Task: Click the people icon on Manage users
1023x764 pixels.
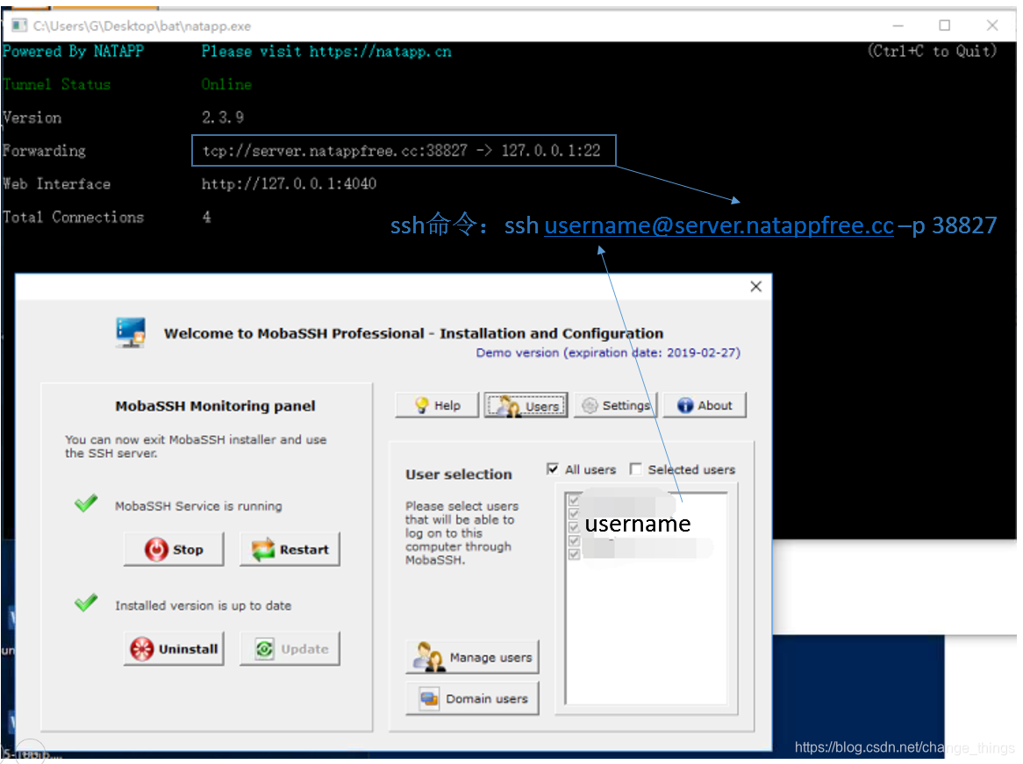Action: click(x=428, y=657)
